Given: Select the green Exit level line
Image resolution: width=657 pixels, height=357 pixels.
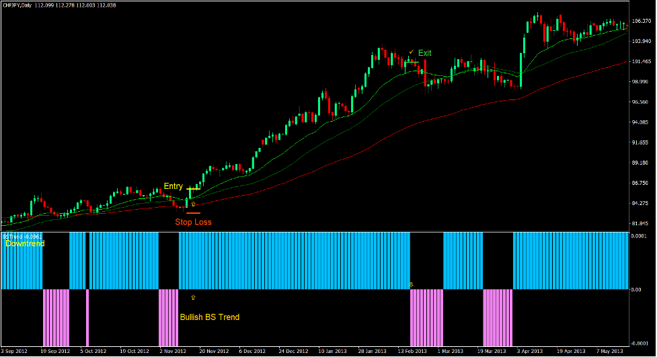Looking at the screenshot, I should (x=412, y=63).
